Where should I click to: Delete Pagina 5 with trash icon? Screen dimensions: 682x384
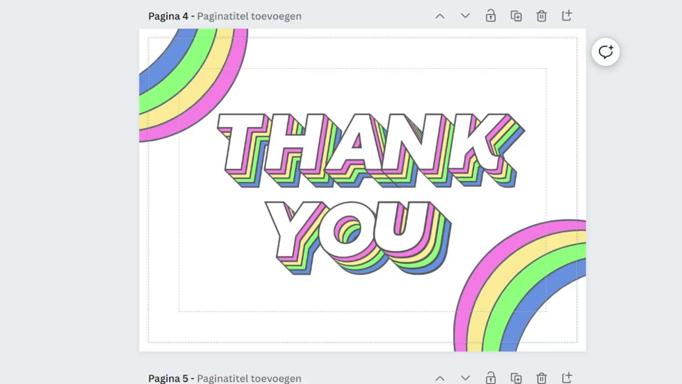click(x=542, y=378)
